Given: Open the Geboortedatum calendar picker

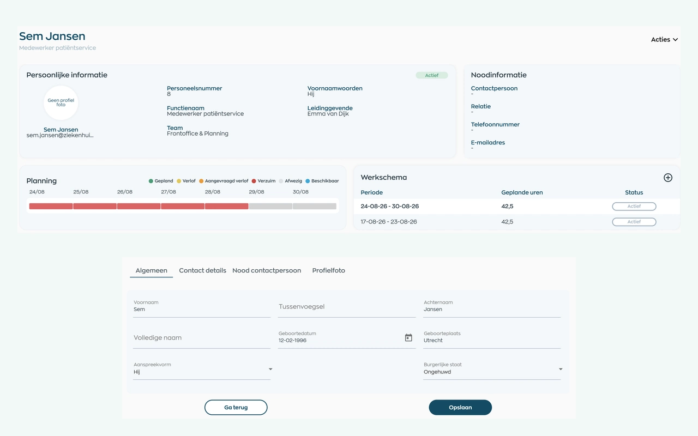Looking at the screenshot, I should pos(408,338).
